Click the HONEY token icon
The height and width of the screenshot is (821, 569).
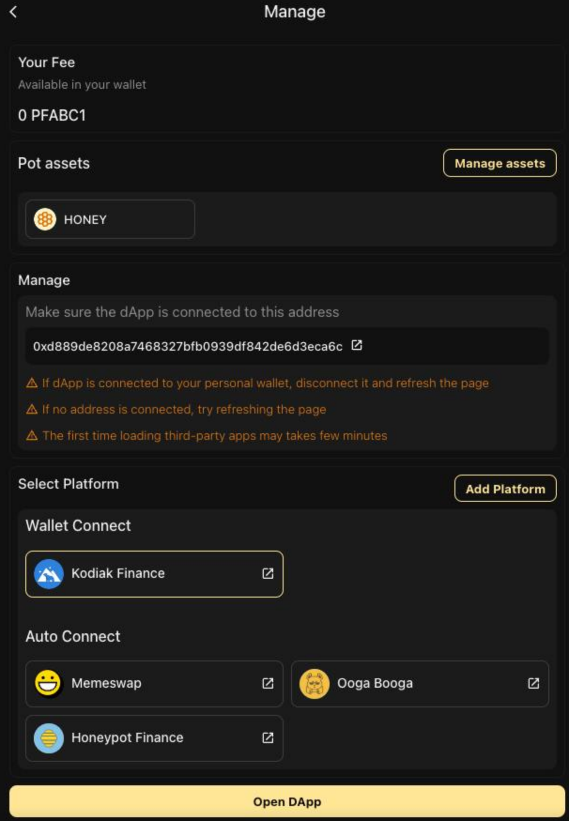pyautogui.click(x=45, y=219)
